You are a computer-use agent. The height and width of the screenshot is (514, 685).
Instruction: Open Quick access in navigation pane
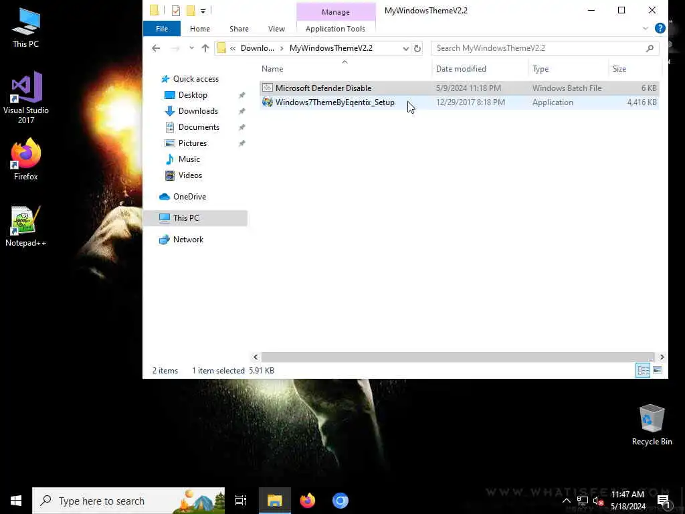point(195,79)
